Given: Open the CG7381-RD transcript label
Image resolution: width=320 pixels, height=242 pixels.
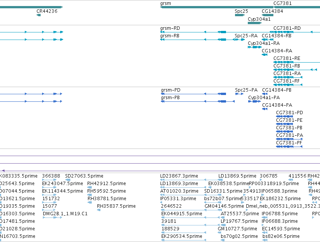Looking at the screenshot, I should coord(287,28).
